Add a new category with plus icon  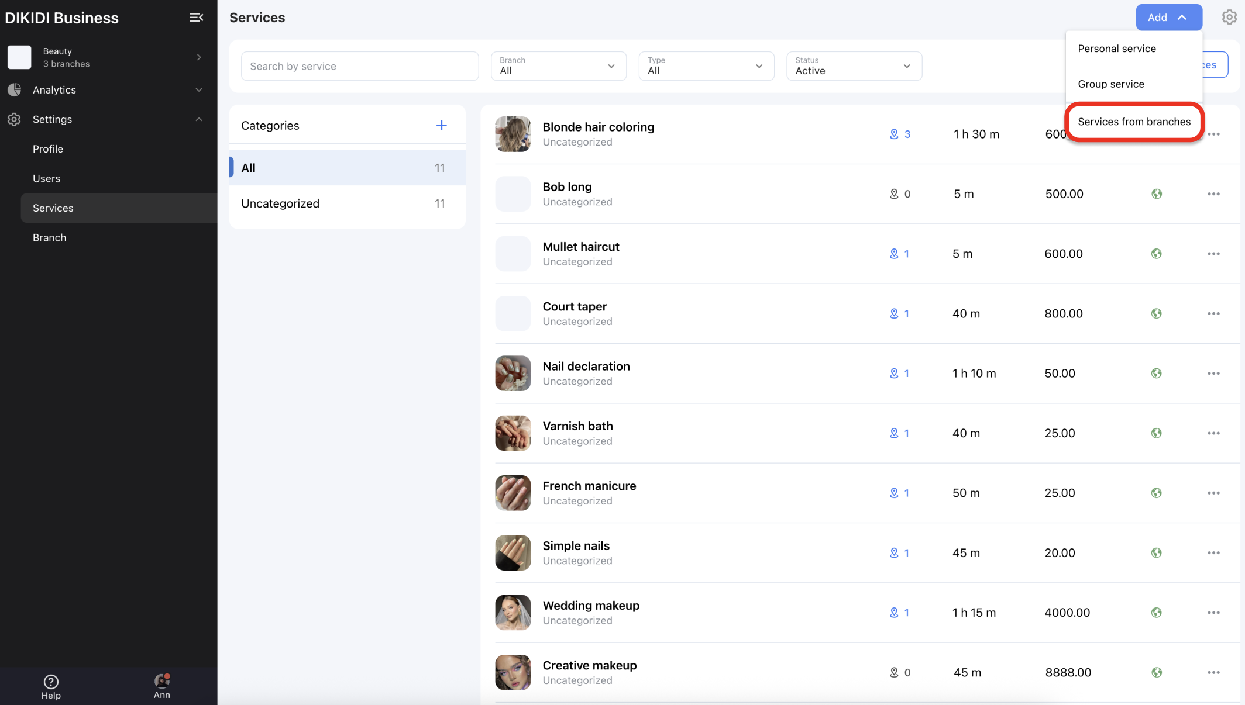[x=441, y=125]
